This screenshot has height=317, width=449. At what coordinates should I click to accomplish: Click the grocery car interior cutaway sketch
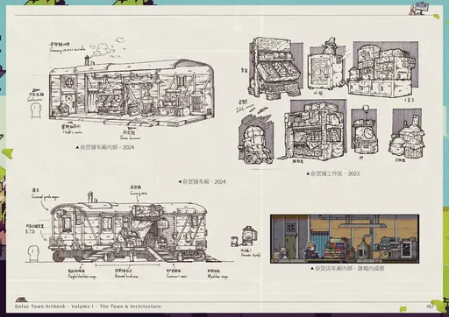[132, 94]
